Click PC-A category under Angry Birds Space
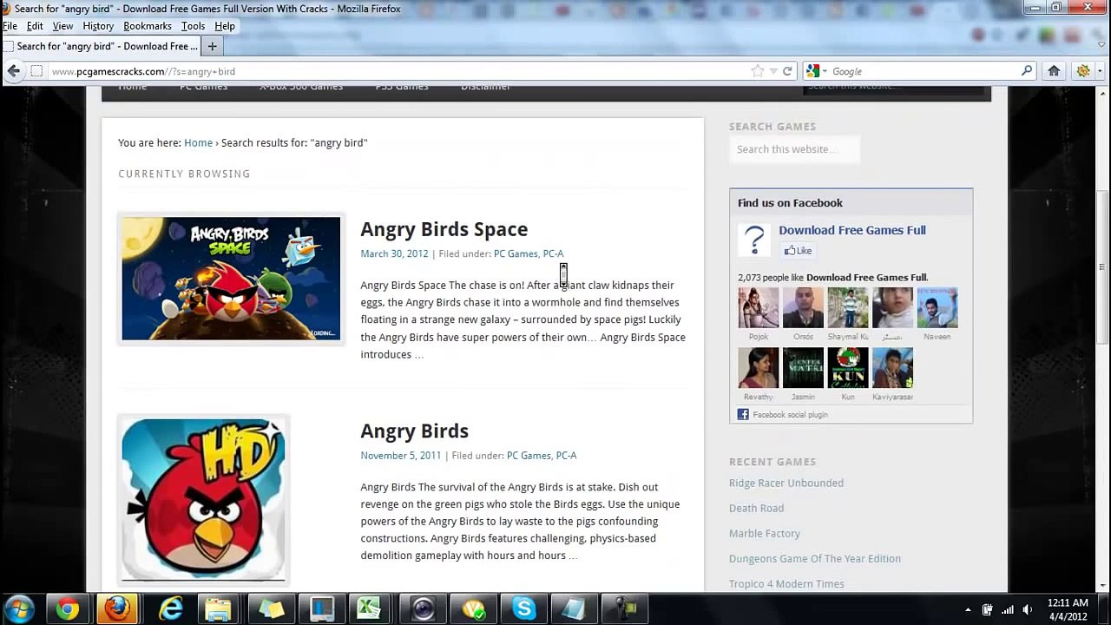This screenshot has height=625, width=1111. (x=553, y=253)
